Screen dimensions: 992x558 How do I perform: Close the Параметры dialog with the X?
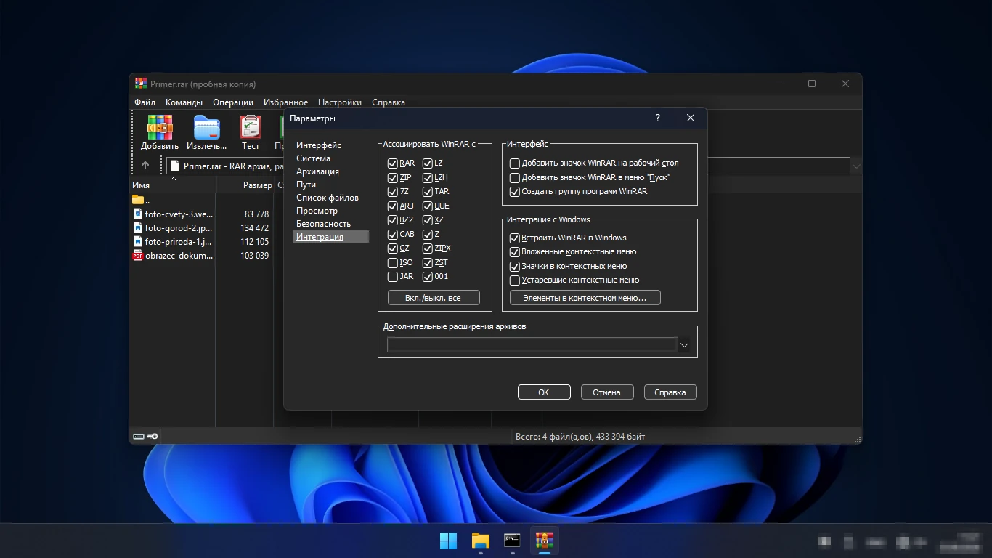(691, 118)
